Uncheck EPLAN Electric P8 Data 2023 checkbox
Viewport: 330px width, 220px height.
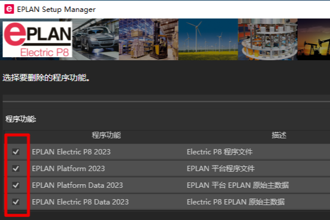click(15, 202)
